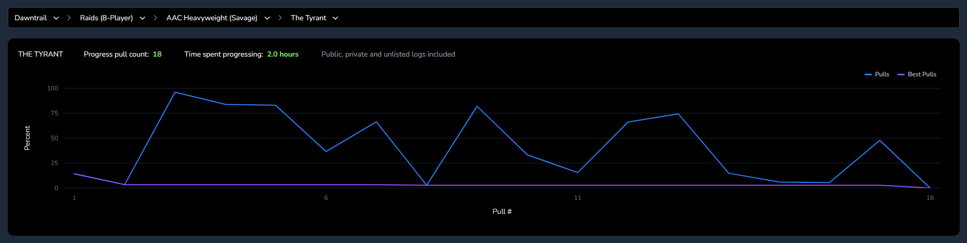
Task: Click the 'Time spent progressing:' label
Action: click(x=224, y=54)
